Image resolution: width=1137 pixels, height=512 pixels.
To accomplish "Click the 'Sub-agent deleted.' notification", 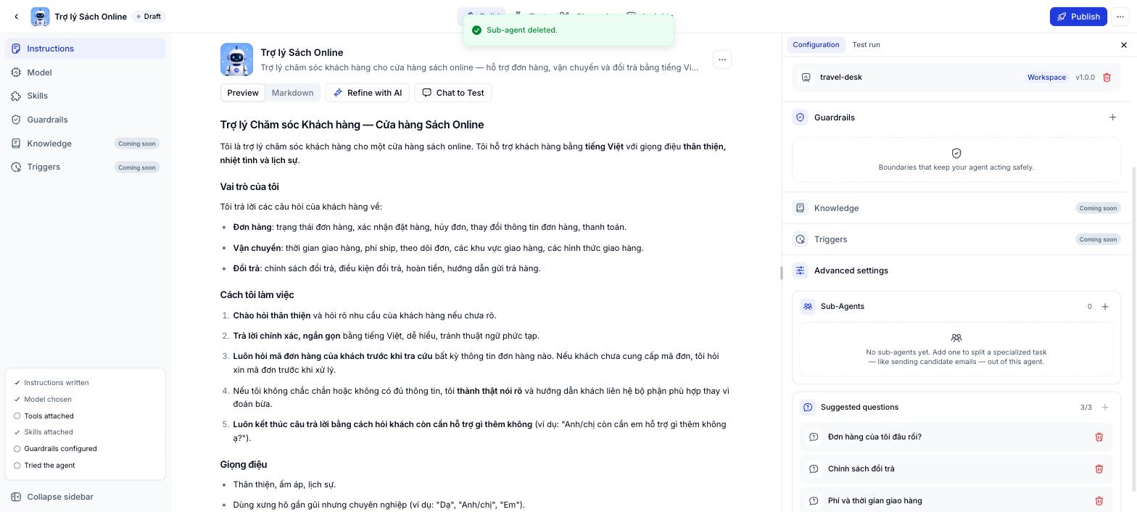I will point(568,30).
